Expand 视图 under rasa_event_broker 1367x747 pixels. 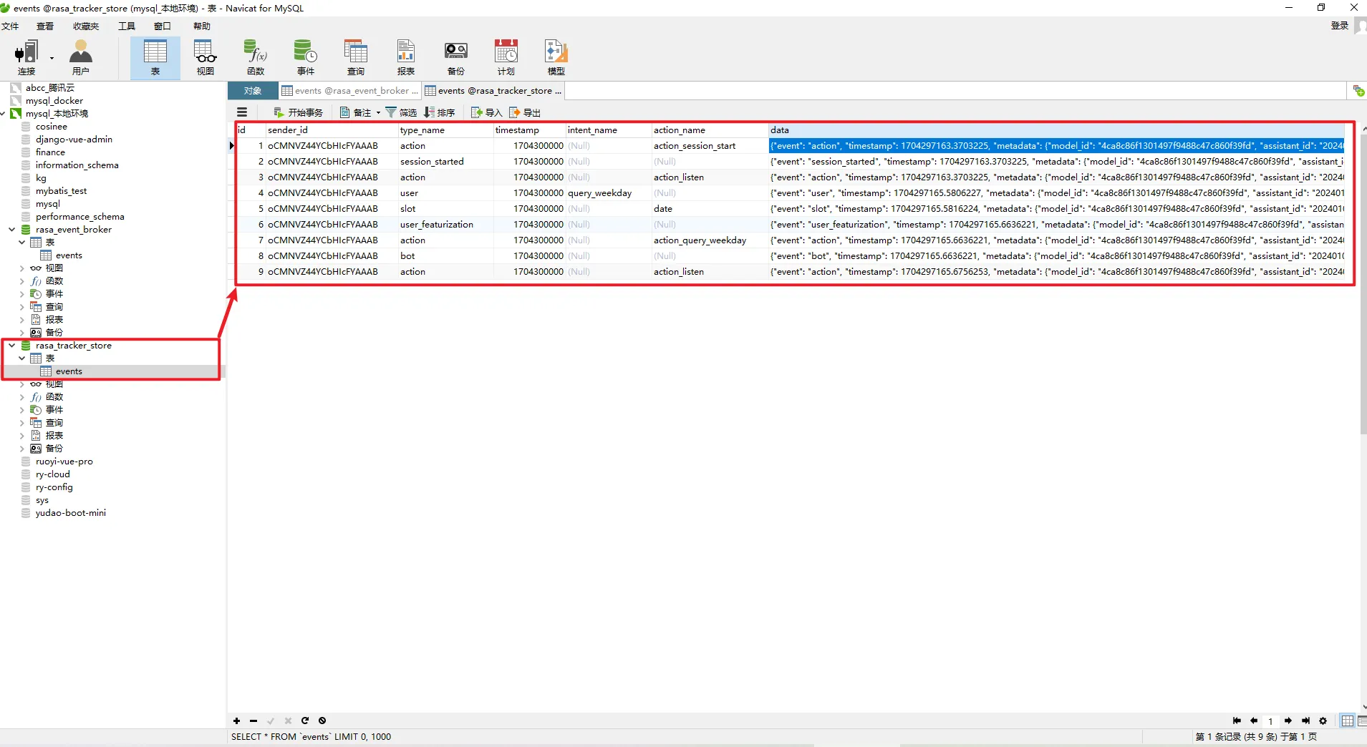click(x=22, y=268)
